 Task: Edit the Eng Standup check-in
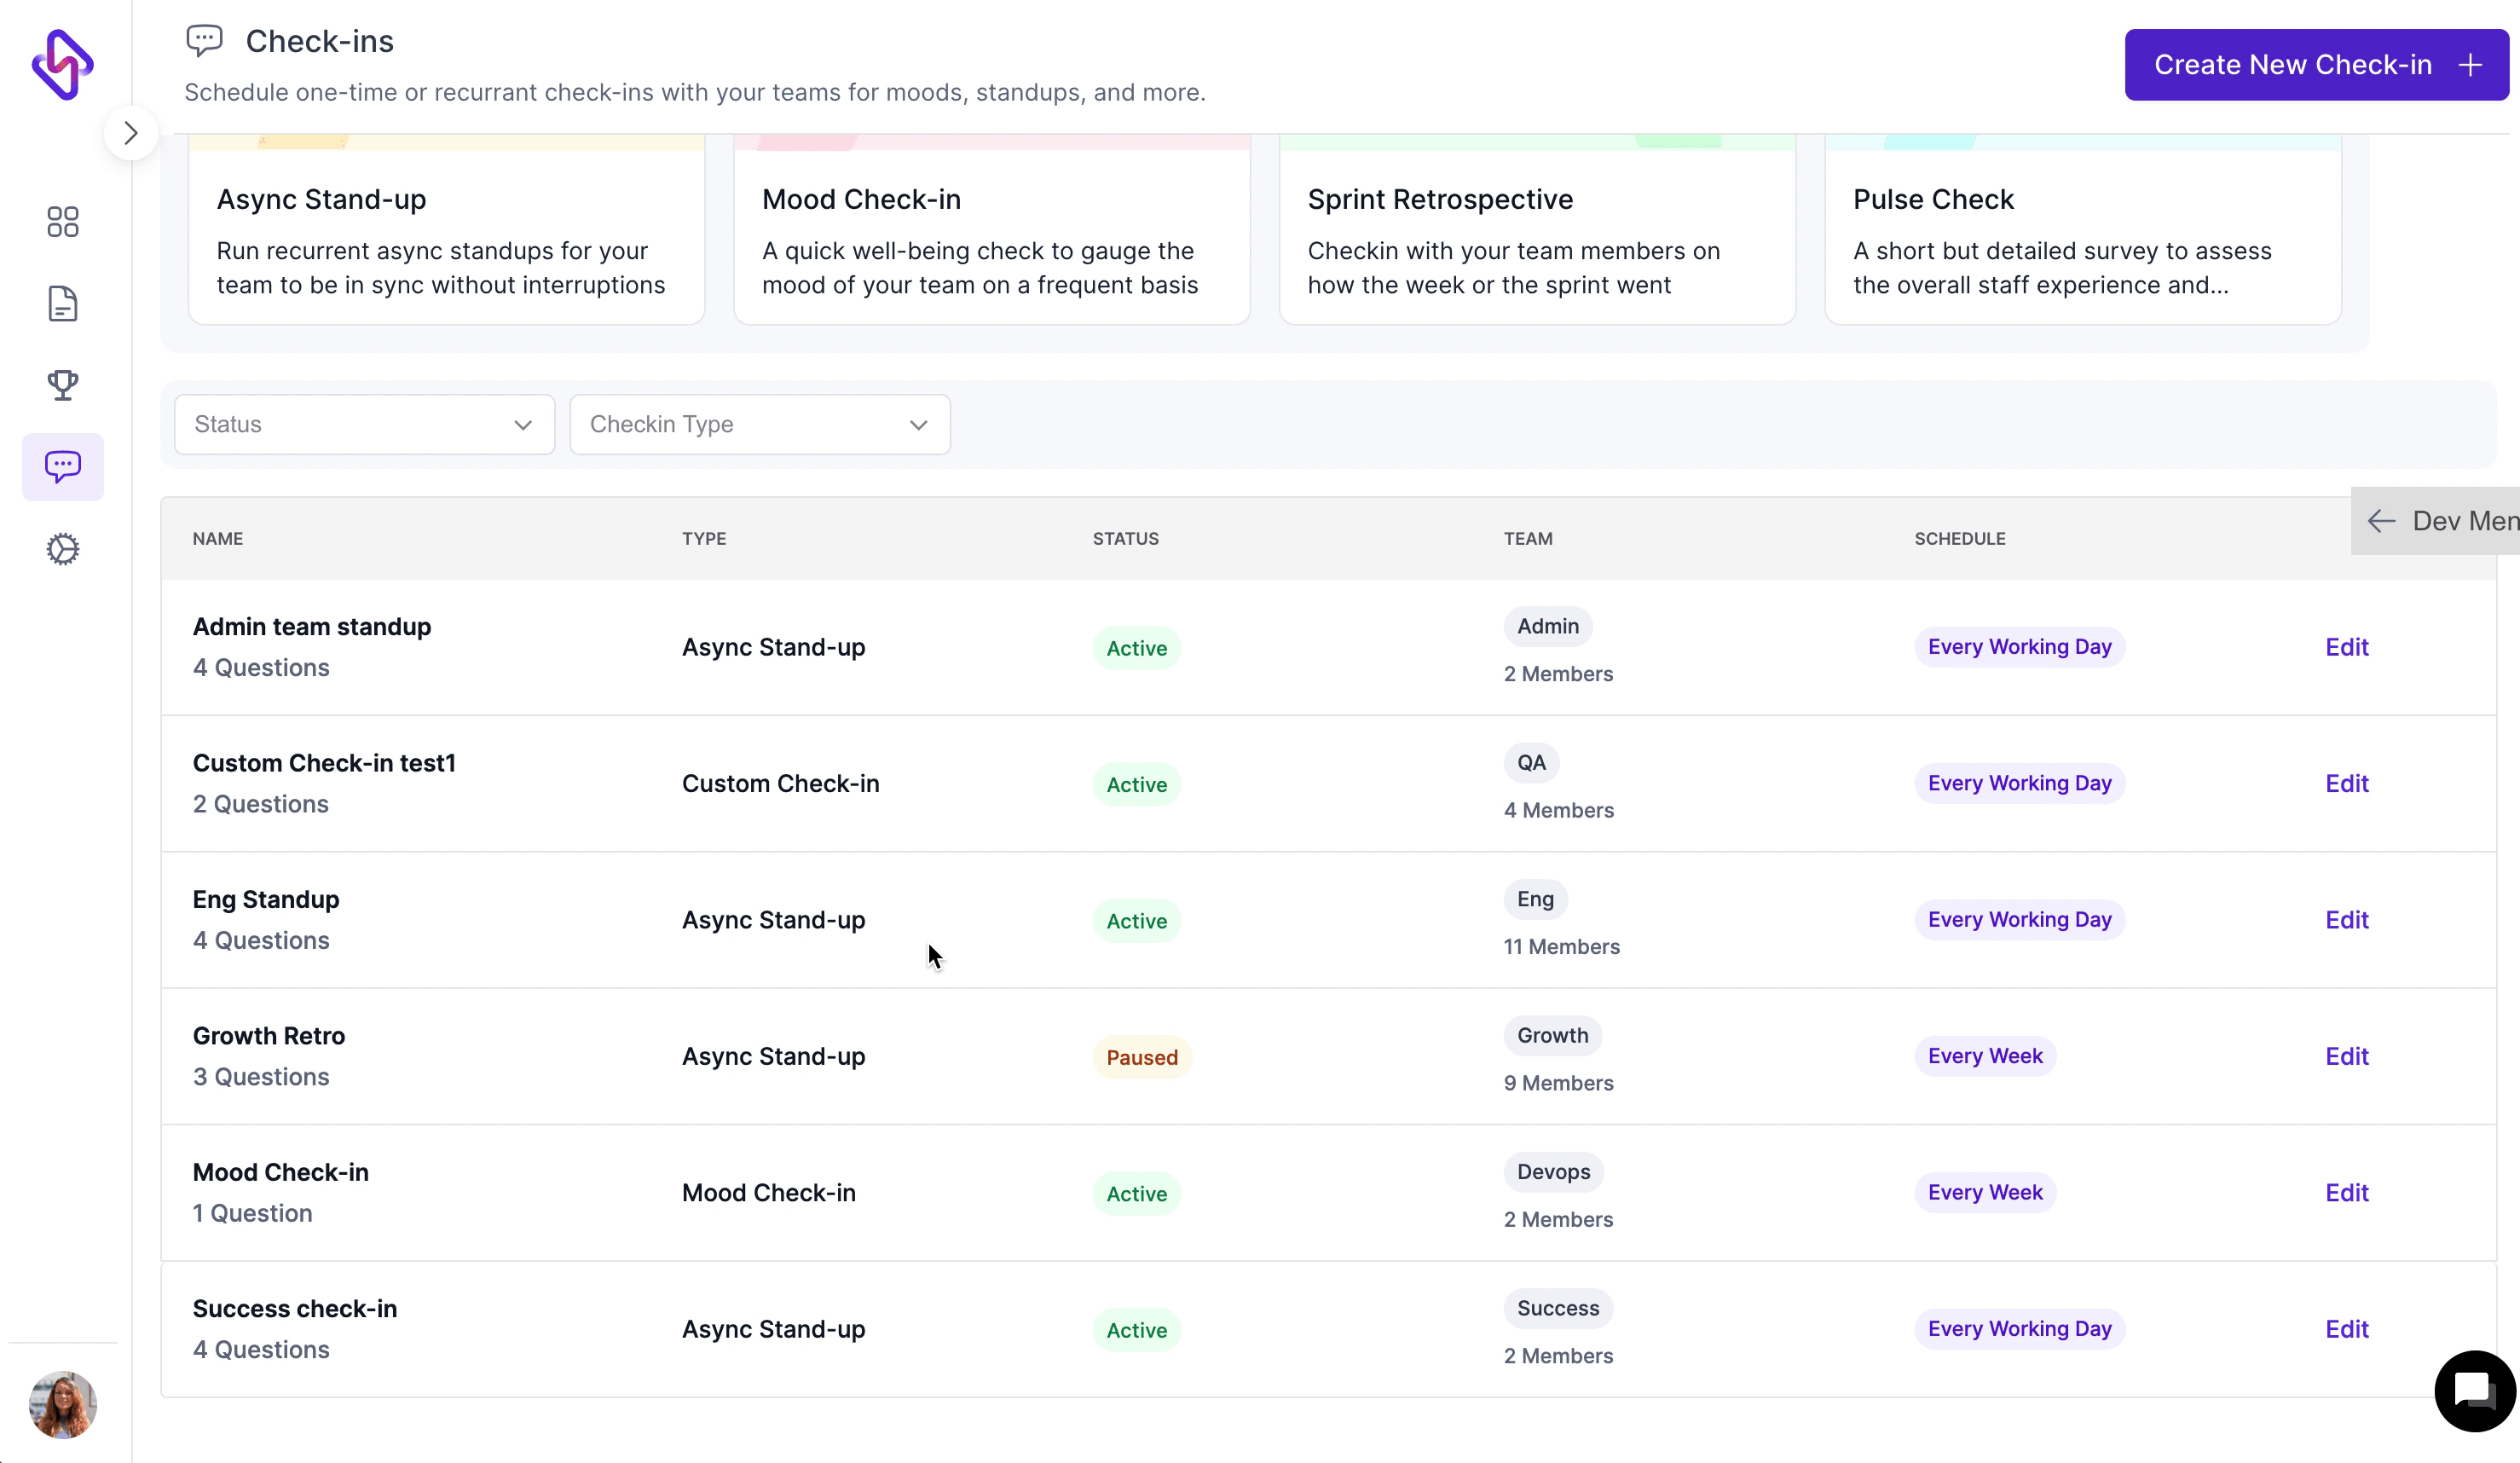(2348, 920)
